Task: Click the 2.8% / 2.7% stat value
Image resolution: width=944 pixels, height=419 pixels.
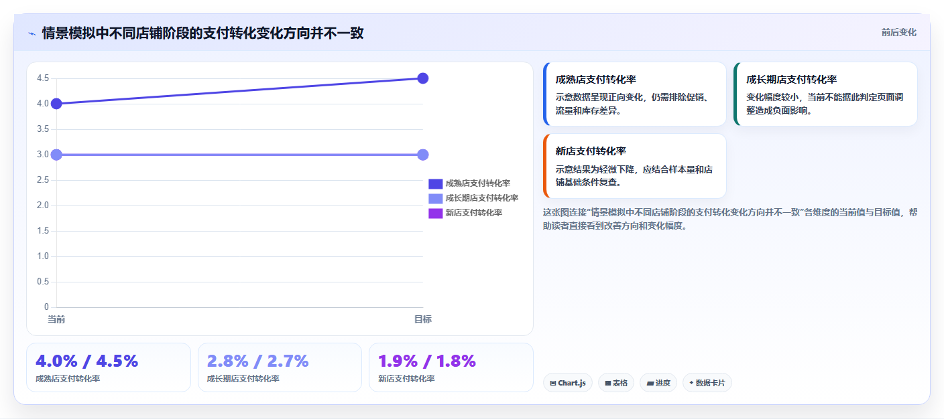Action: (x=258, y=361)
